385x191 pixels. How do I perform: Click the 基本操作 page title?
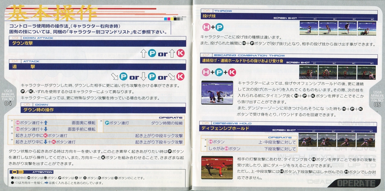(x=52, y=13)
